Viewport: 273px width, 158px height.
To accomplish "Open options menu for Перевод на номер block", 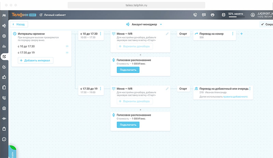I will pyautogui.click(x=233, y=34).
